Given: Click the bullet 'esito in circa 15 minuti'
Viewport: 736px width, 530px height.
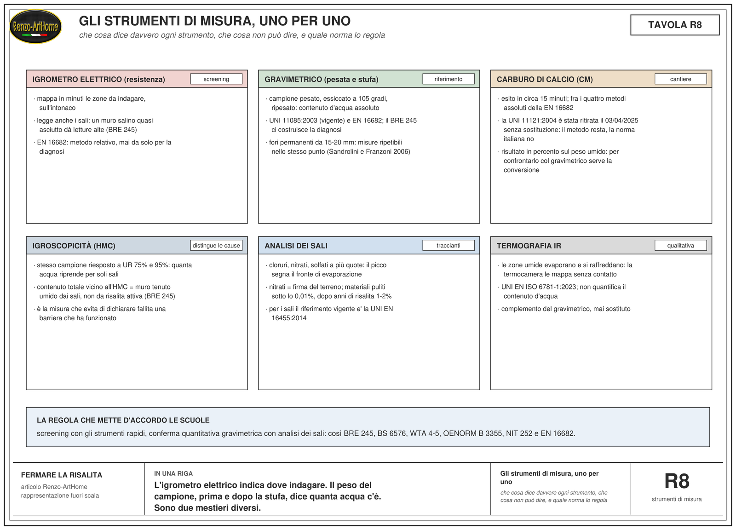Looking at the screenshot, I should click(562, 103).
